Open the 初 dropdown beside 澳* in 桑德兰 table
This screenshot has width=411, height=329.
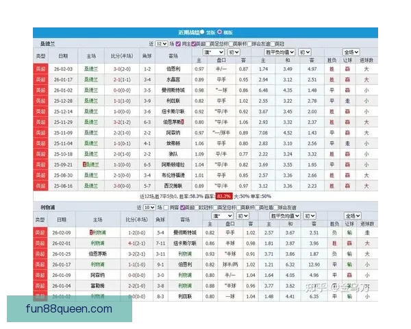(x=234, y=52)
